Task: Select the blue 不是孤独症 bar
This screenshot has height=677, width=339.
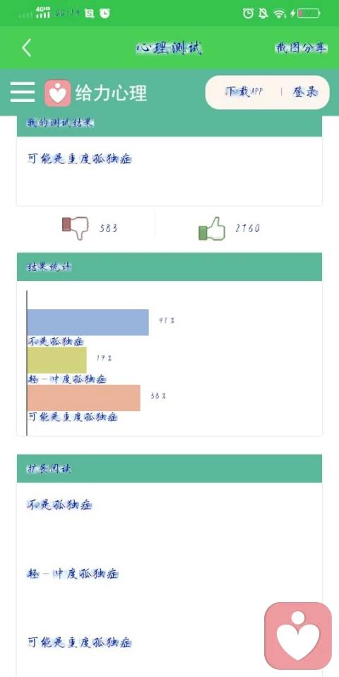Action: pos(88,322)
